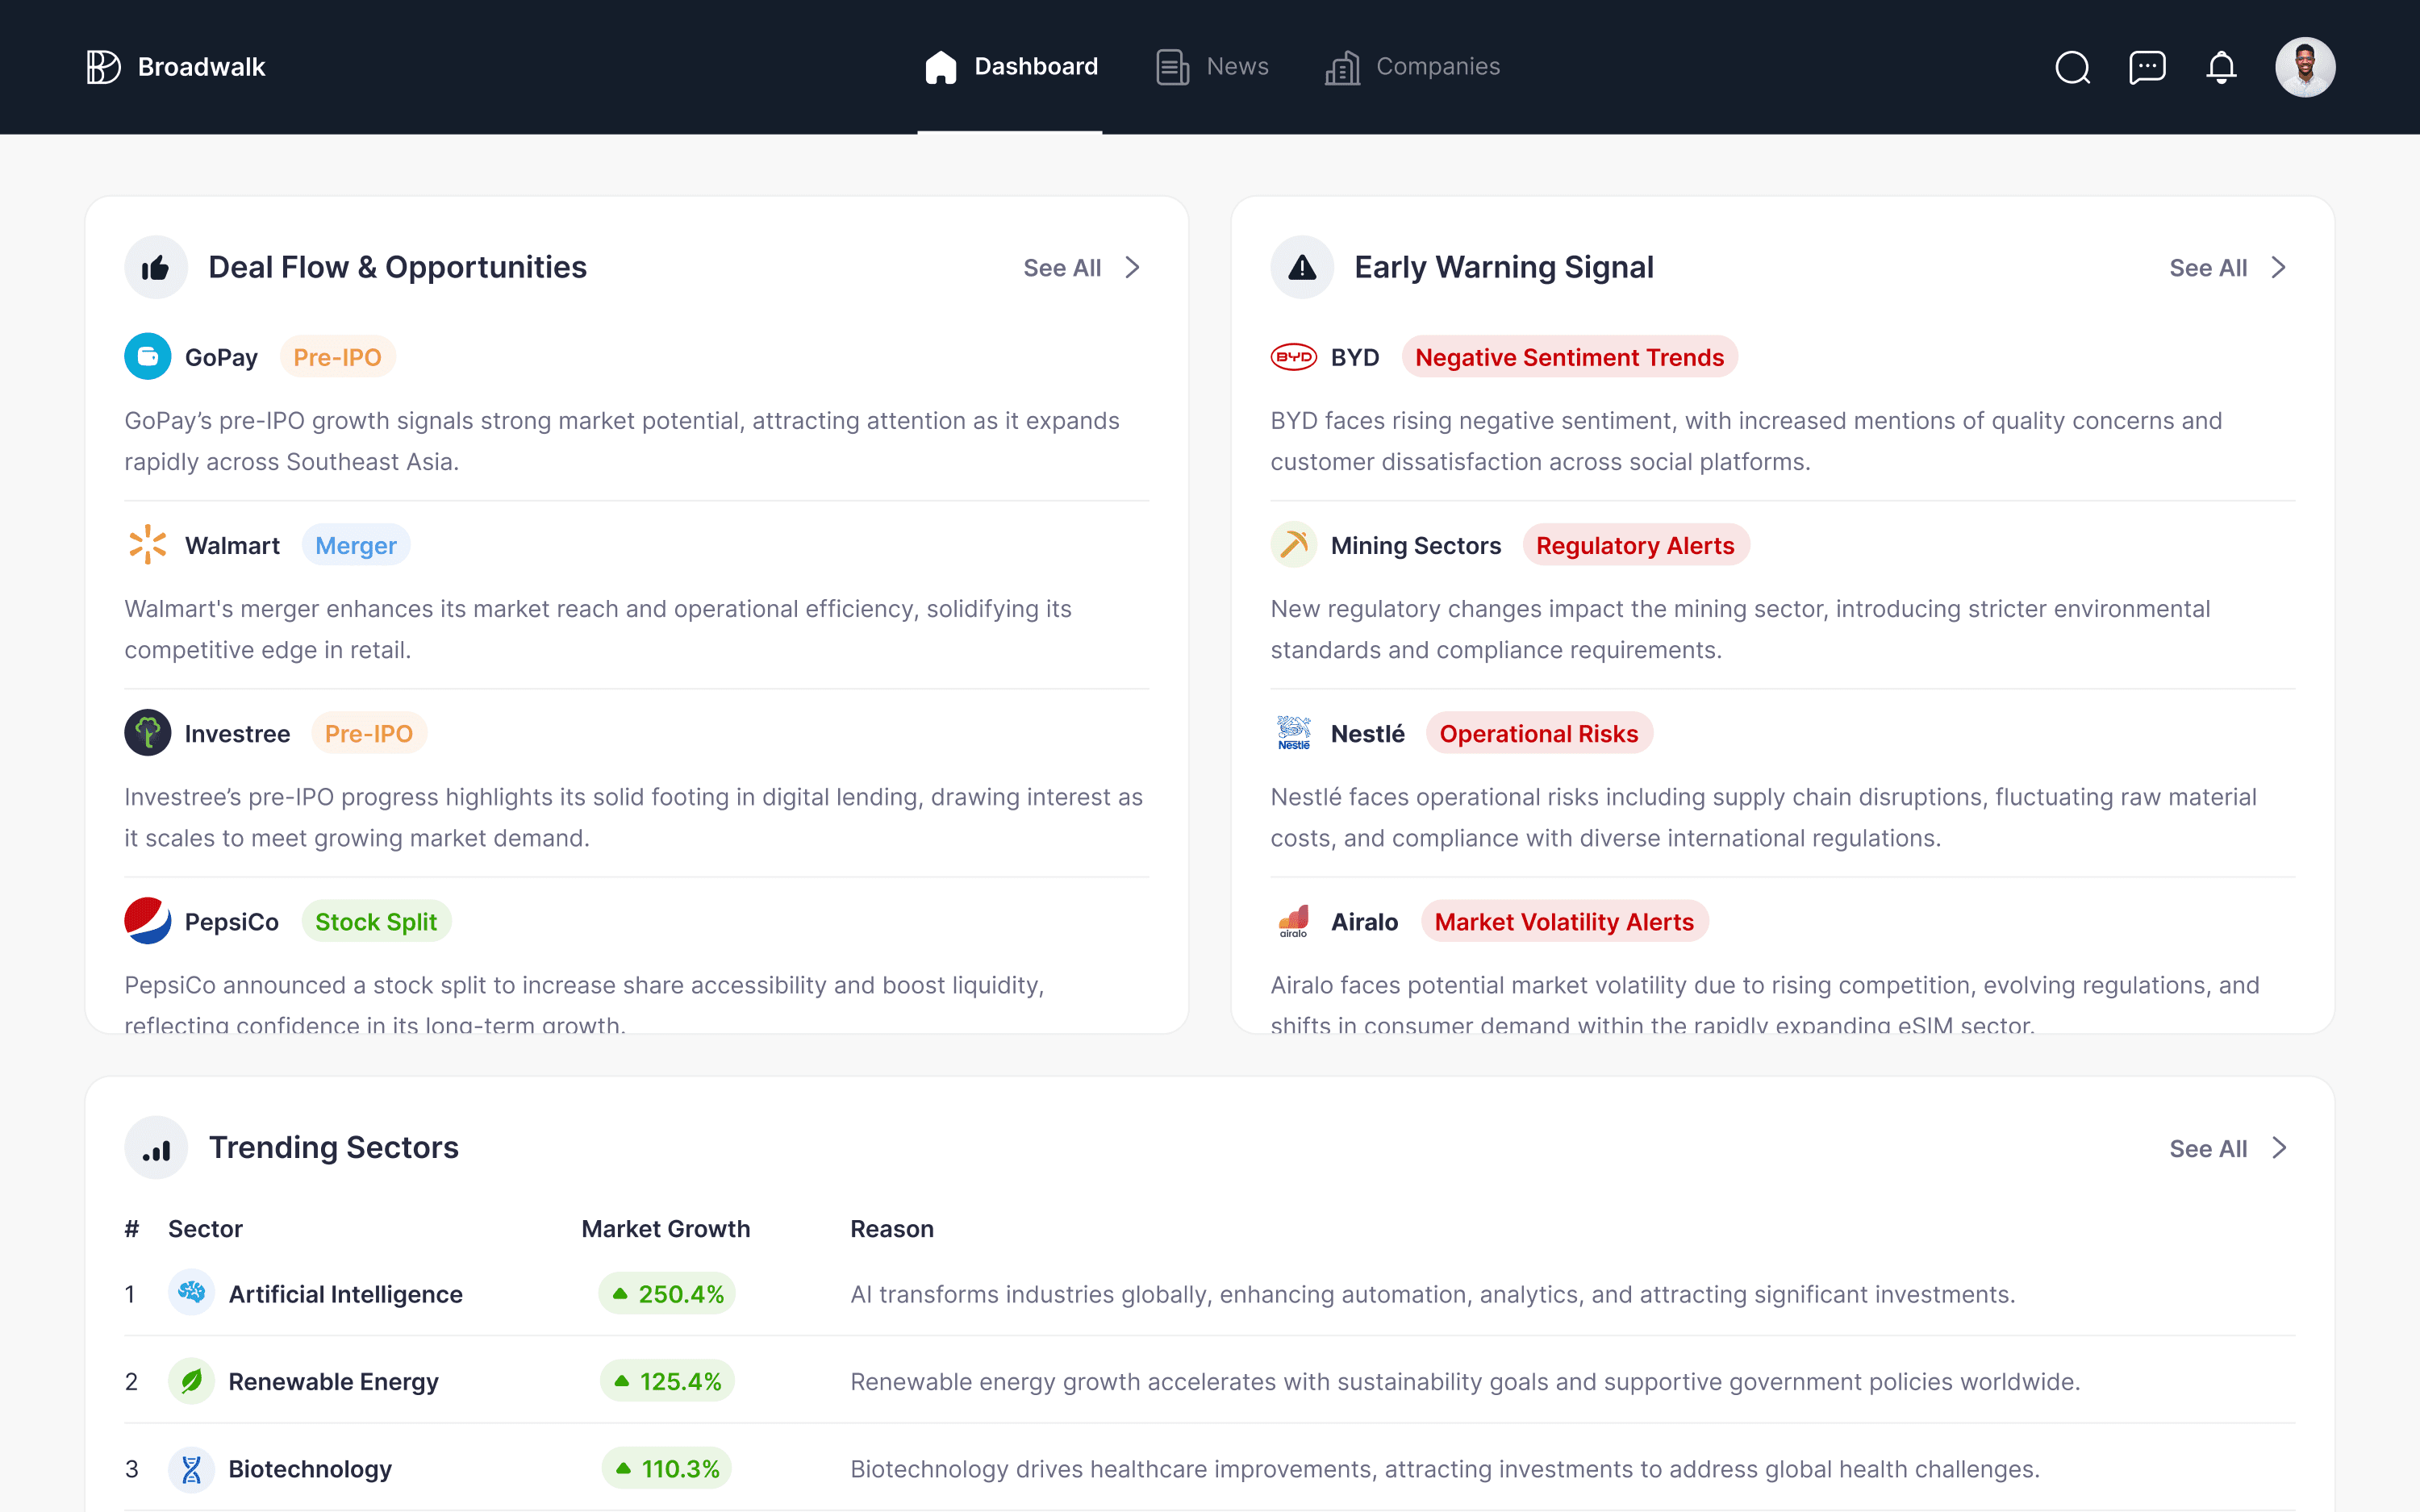Click the Early Warning Signal heading
This screenshot has height=1512, width=2420.
(x=1504, y=267)
